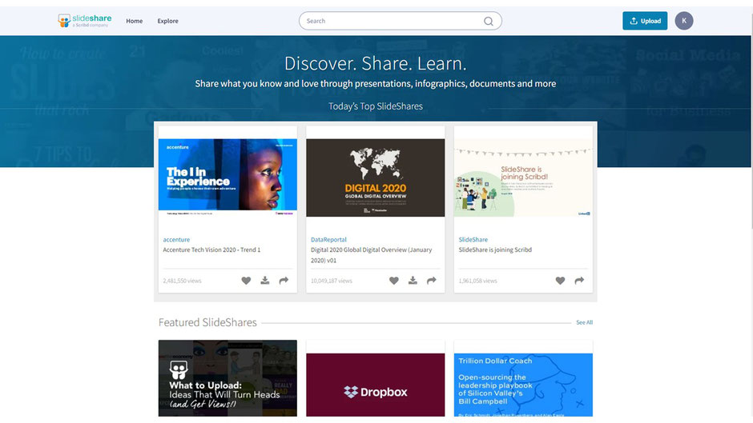Share the Digital 2020 Global Overview deck

(432, 281)
